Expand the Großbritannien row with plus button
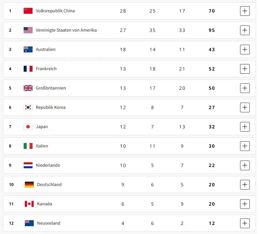The width and height of the screenshot is (260, 234). pyautogui.click(x=245, y=88)
